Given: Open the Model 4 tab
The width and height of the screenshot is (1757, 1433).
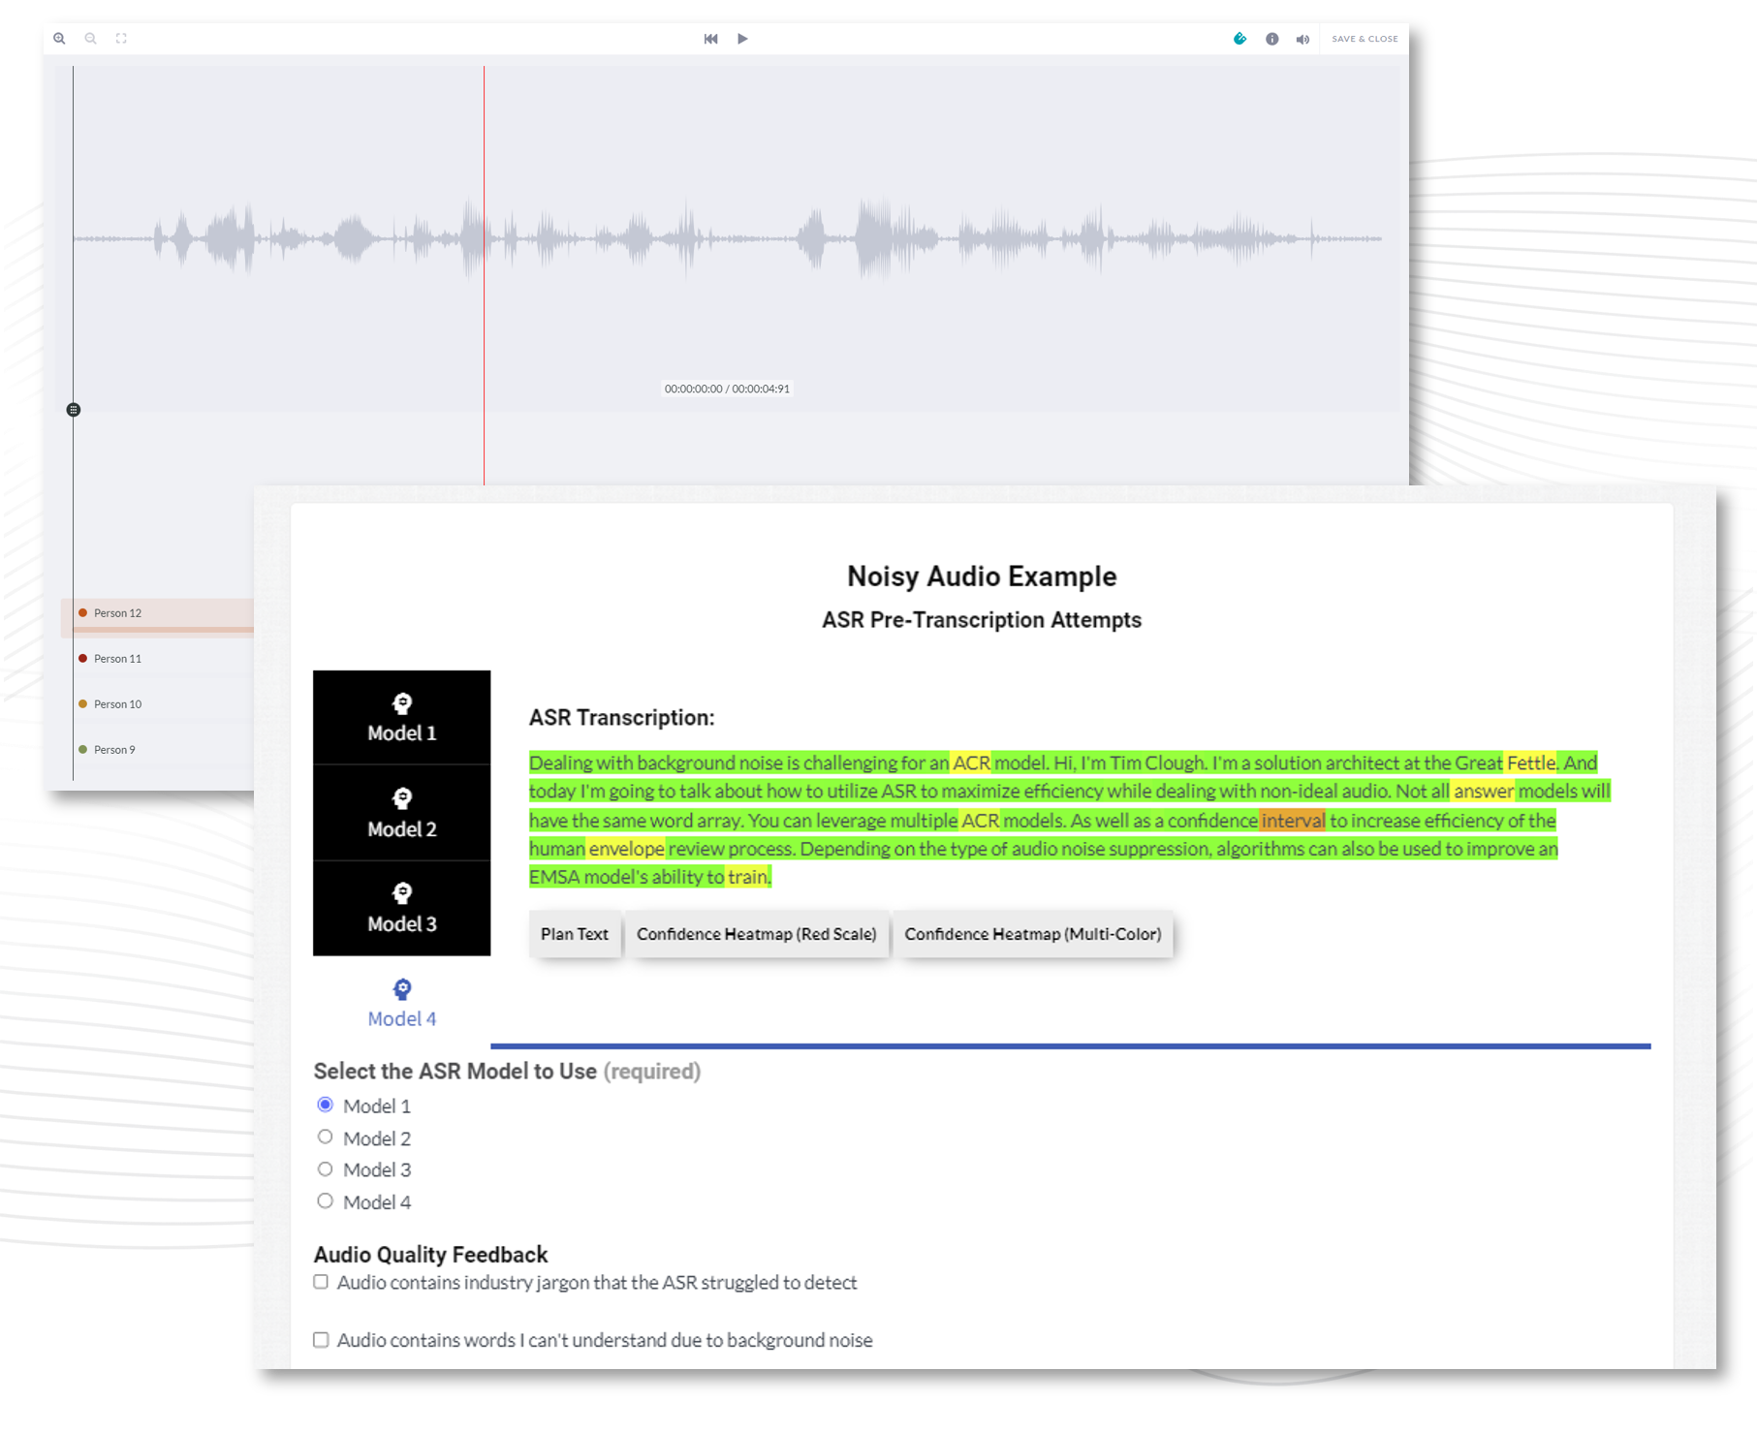Looking at the screenshot, I should coord(401,1003).
